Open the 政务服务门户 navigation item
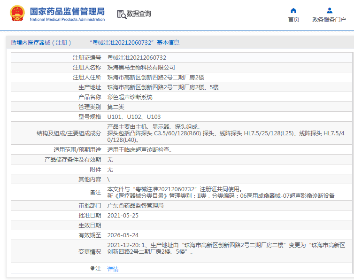354x280 pixels. [329, 20]
